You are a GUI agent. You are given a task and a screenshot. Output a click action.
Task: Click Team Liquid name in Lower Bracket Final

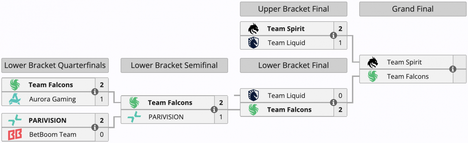coord(286,96)
